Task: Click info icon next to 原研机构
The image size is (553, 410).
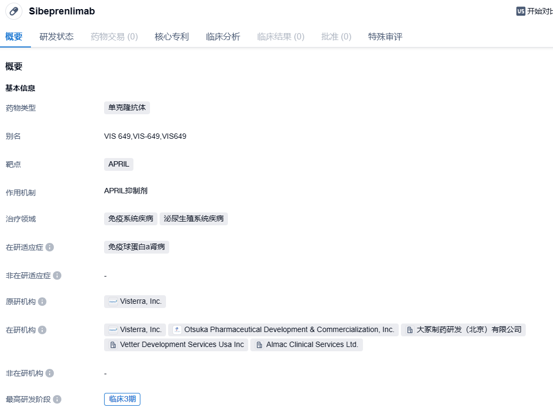Action: pyautogui.click(x=42, y=302)
